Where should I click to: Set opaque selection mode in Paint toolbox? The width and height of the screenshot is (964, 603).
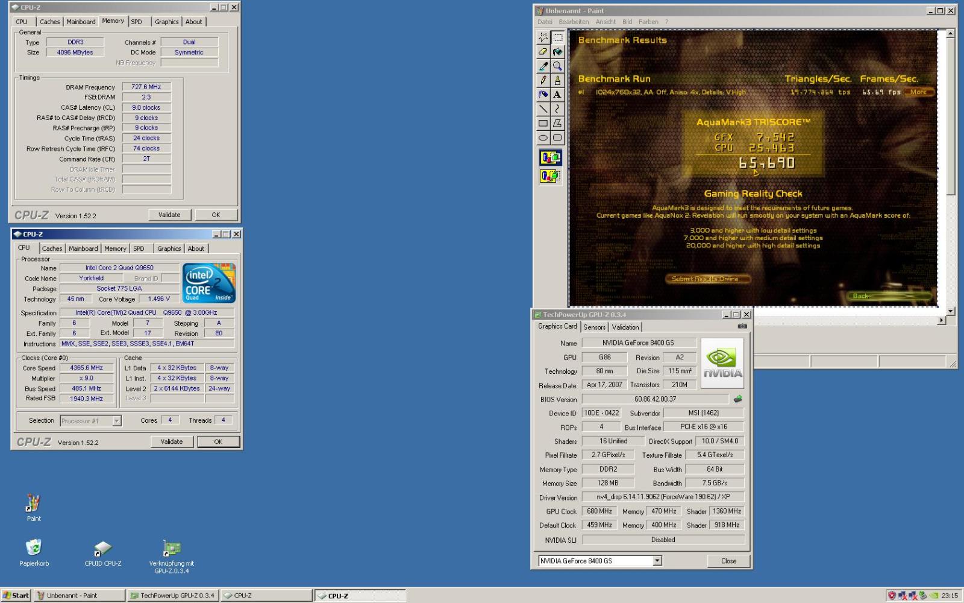pyautogui.click(x=550, y=158)
